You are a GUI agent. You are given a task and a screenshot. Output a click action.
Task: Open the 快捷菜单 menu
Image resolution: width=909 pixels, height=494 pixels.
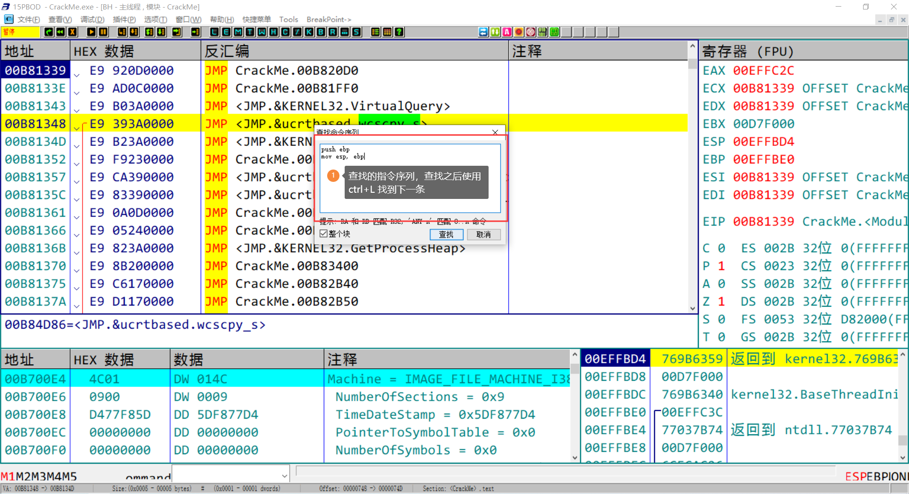tap(257, 19)
